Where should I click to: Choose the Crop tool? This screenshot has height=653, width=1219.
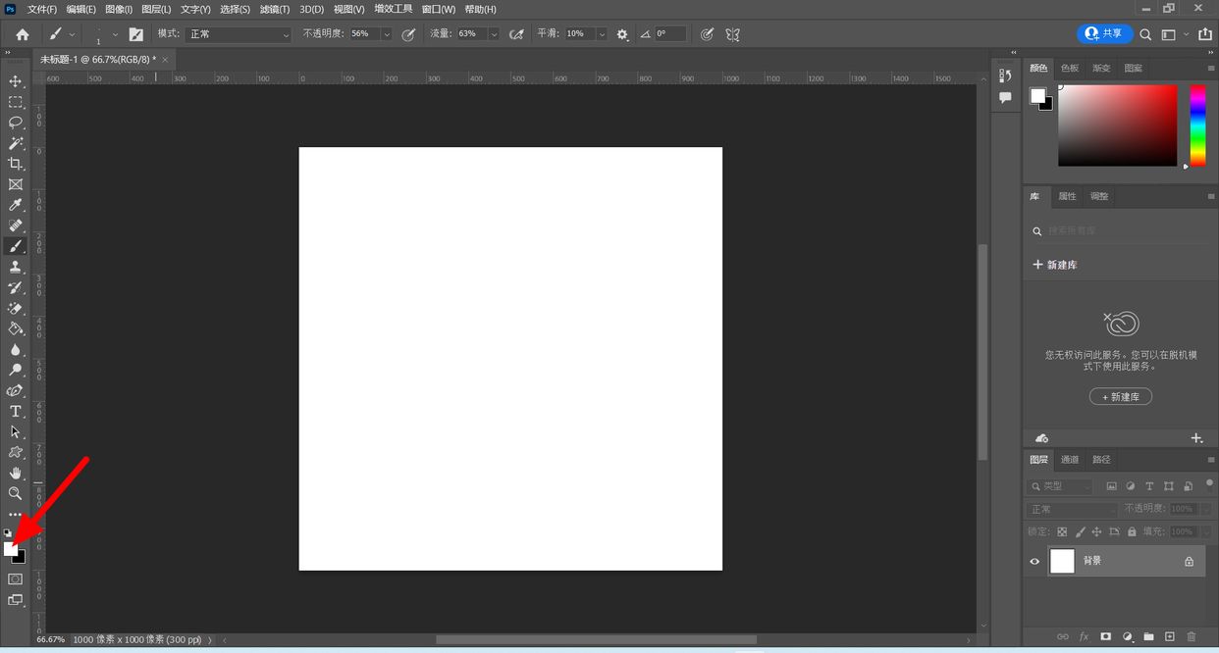tap(15, 164)
